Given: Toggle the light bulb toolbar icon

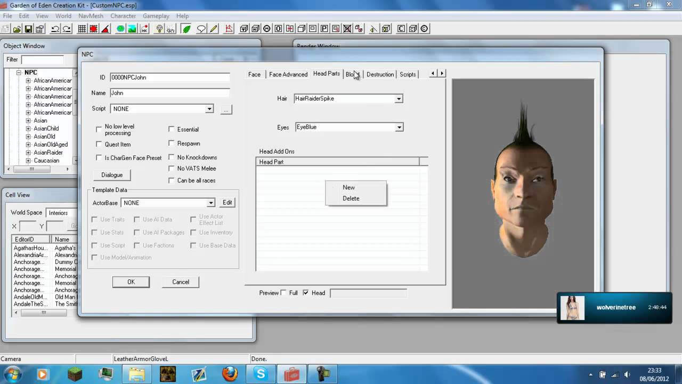Looking at the screenshot, I should point(159,29).
